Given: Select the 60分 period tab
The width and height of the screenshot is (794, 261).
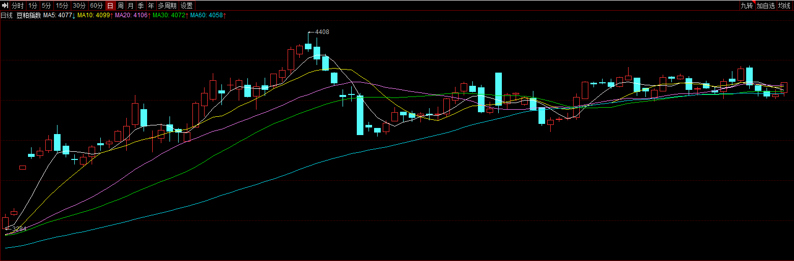Looking at the screenshot, I should 96,6.
